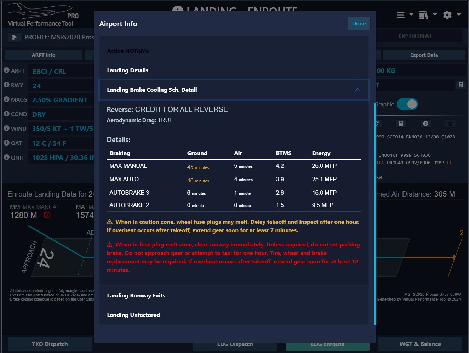Click the red target icon beside 1280 M

click(47, 215)
